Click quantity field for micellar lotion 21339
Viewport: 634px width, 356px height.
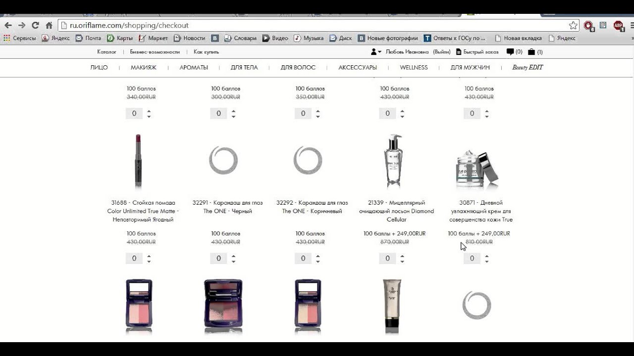click(x=387, y=259)
